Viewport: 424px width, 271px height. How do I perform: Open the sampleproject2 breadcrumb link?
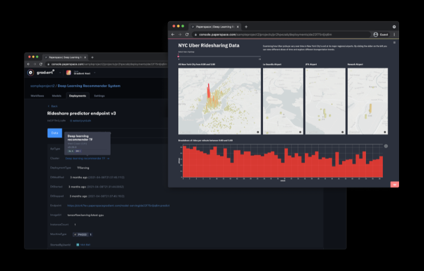tap(42, 86)
